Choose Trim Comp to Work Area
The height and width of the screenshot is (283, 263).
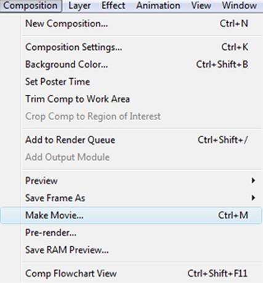click(131, 99)
